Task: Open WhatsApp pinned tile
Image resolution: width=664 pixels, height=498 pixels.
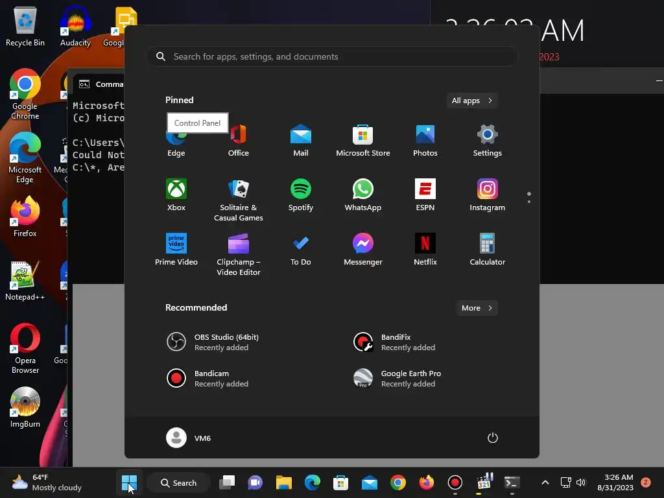Action: click(363, 195)
